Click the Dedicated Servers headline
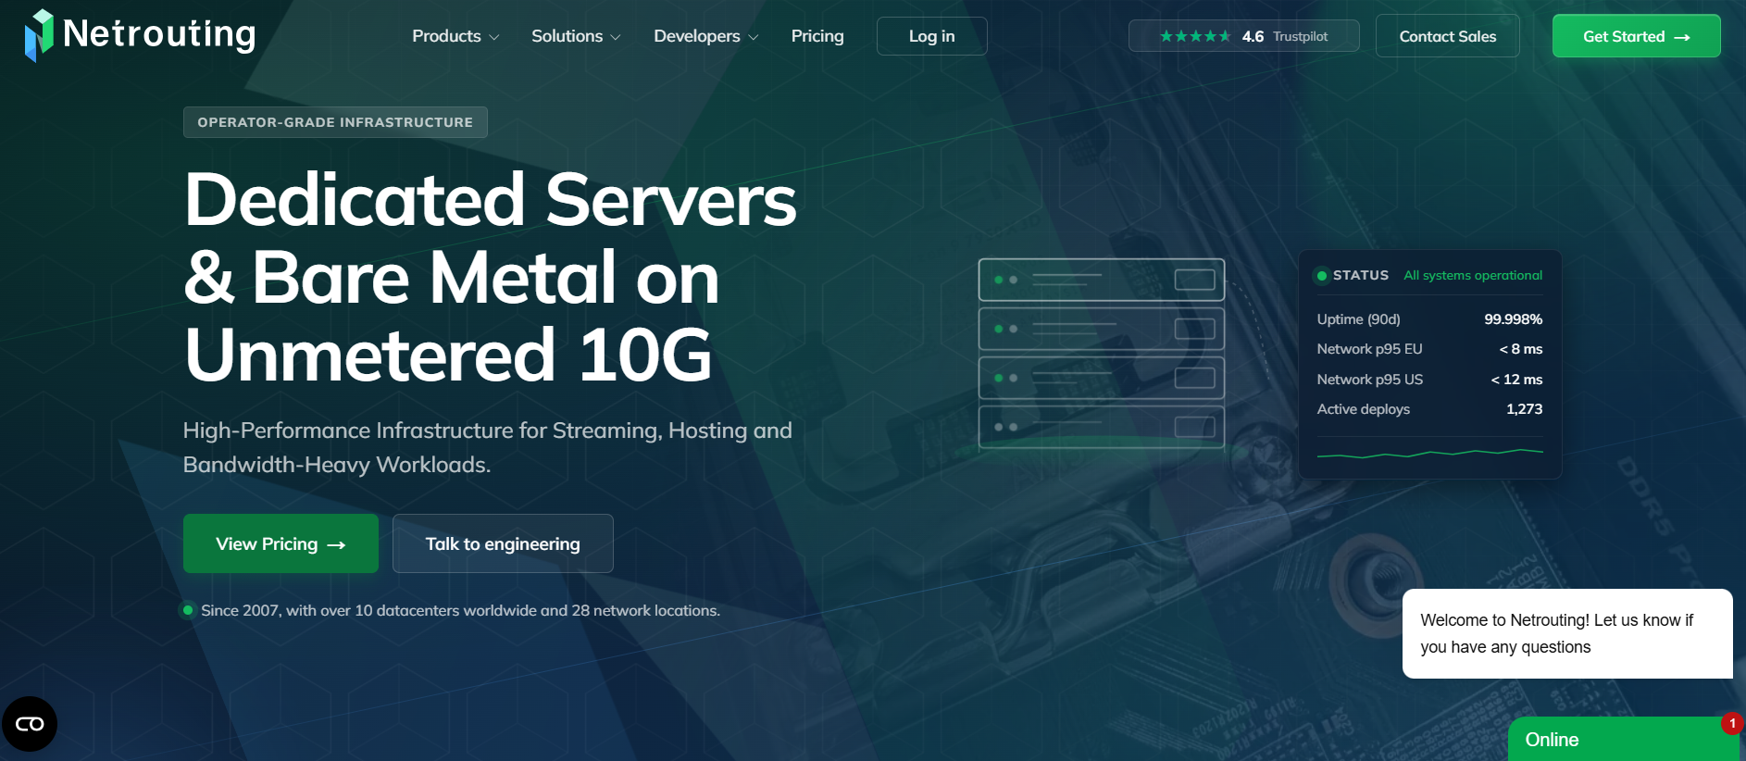 pyautogui.click(x=490, y=277)
